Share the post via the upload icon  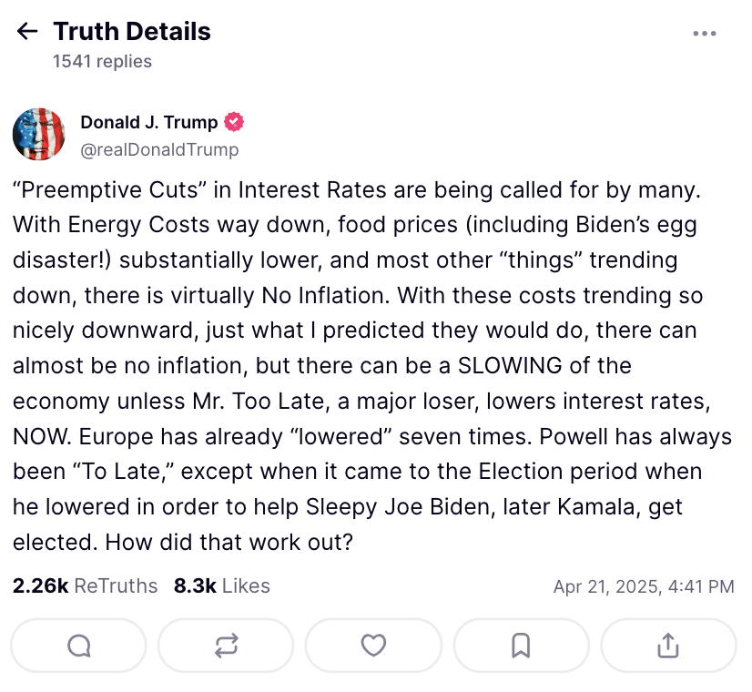pos(668,646)
